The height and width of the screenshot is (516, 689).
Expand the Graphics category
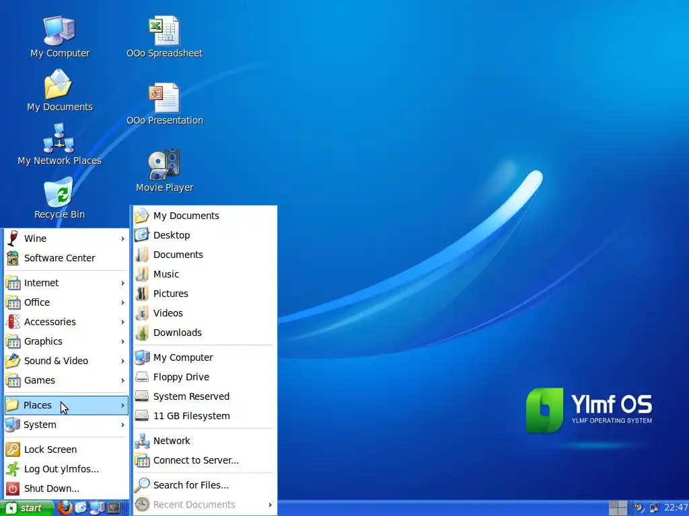point(67,341)
